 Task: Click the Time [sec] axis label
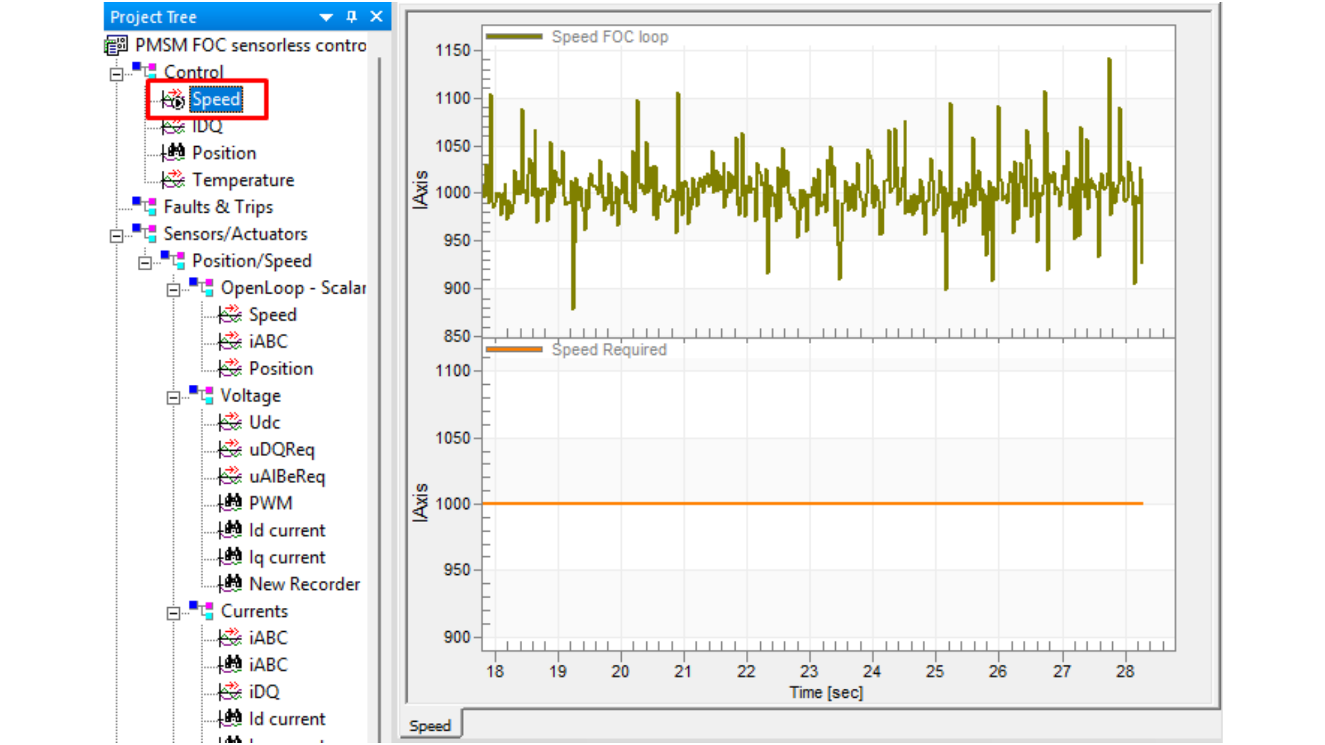(826, 693)
